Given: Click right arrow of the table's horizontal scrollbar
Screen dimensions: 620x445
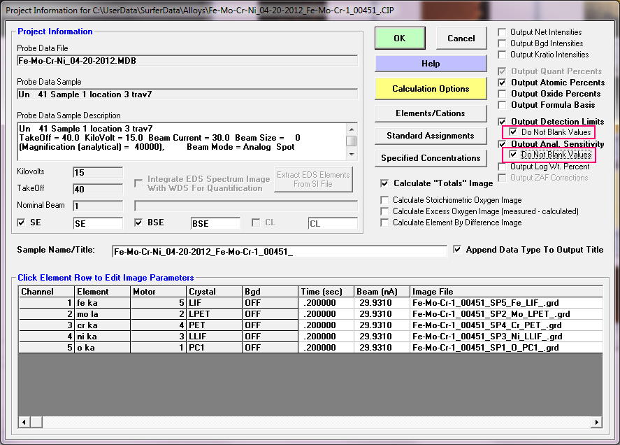Looking at the screenshot, I should (x=598, y=422).
